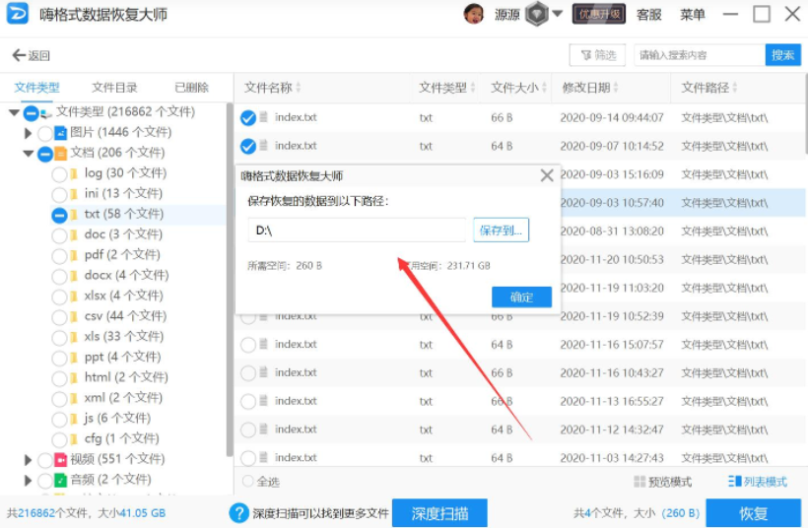The width and height of the screenshot is (808, 528).
Task: Click the xlsx folder icon
Action: 74,297
